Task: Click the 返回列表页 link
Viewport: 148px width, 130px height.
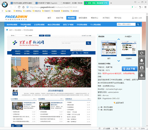Action: tap(119, 103)
